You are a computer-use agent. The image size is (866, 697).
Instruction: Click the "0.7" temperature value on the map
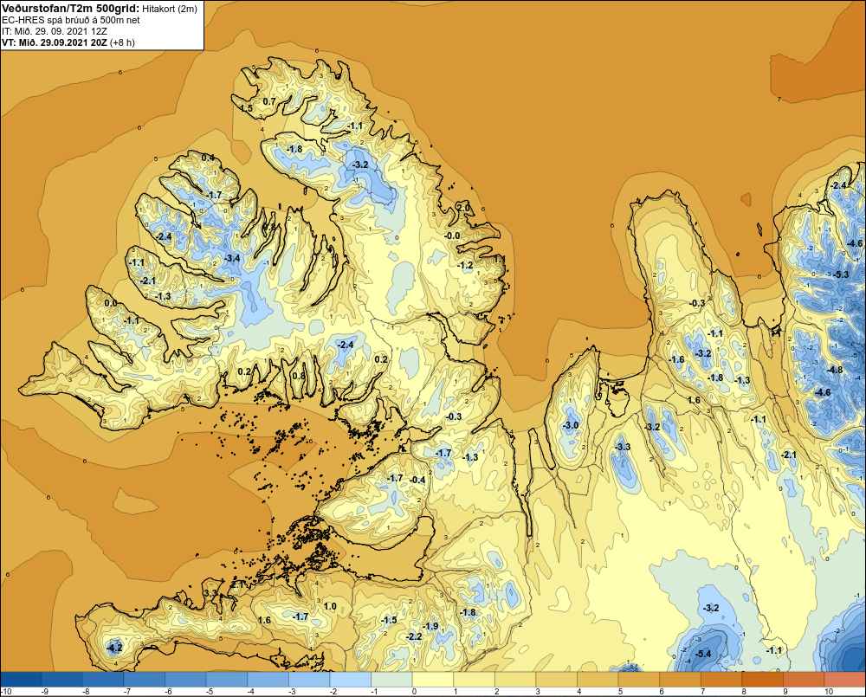[x=269, y=101]
